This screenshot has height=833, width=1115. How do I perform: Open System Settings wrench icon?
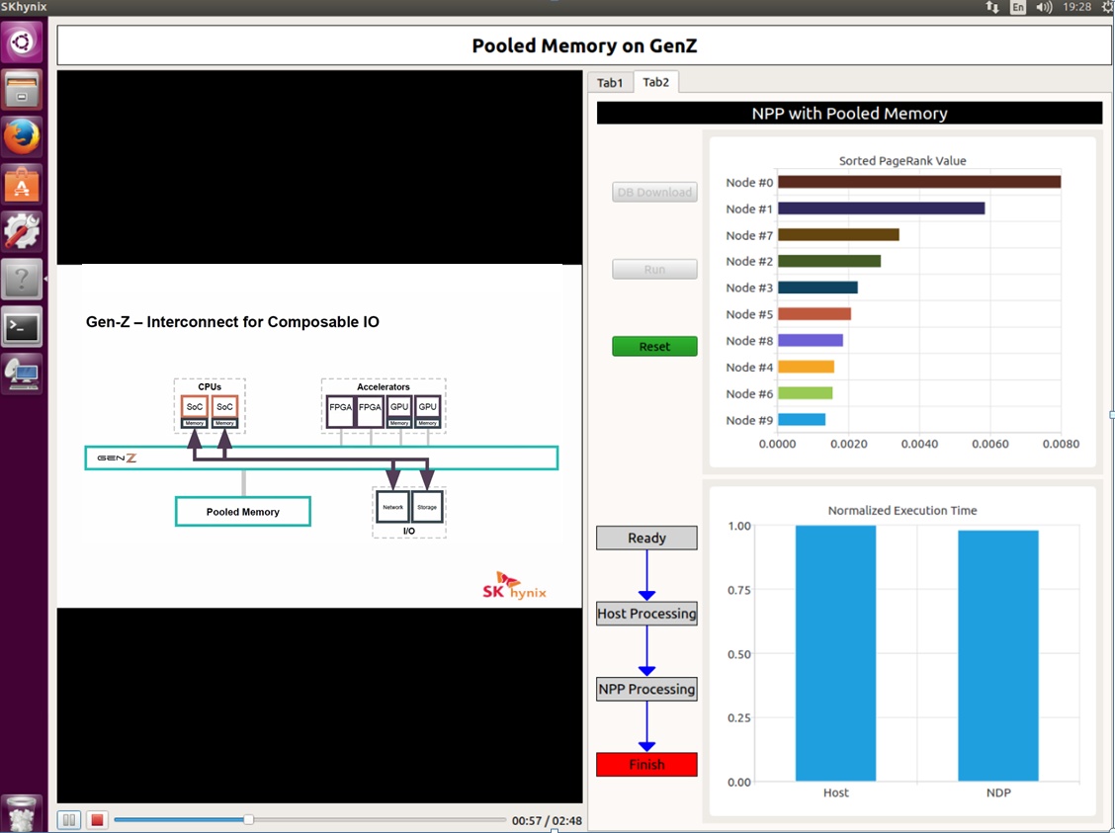tap(22, 231)
